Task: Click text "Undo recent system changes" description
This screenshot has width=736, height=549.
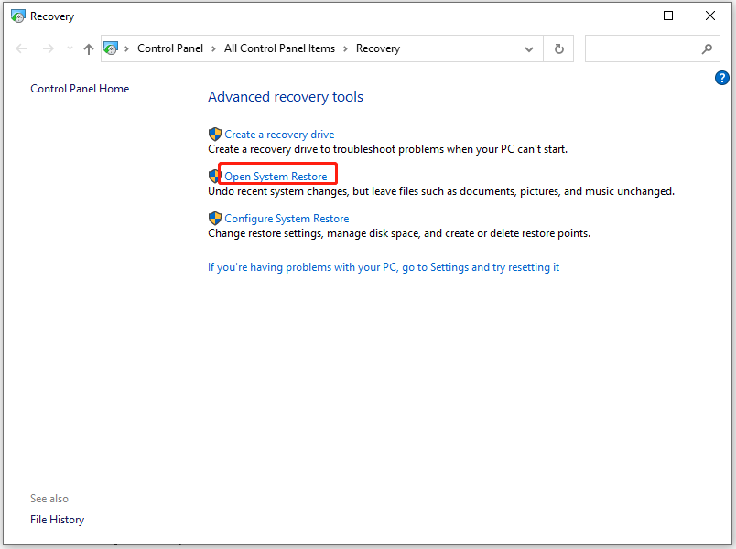Action: click(441, 191)
